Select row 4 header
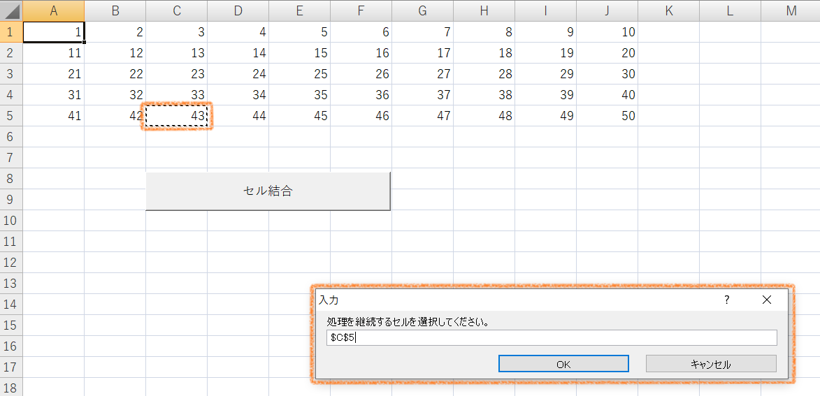The width and height of the screenshot is (820, 396). point(11,94)
